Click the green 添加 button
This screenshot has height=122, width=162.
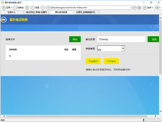pos(75,39)
